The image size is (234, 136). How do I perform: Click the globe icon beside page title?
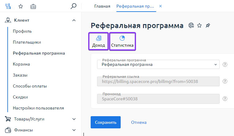pyautogui.click(x=191, y=26)
